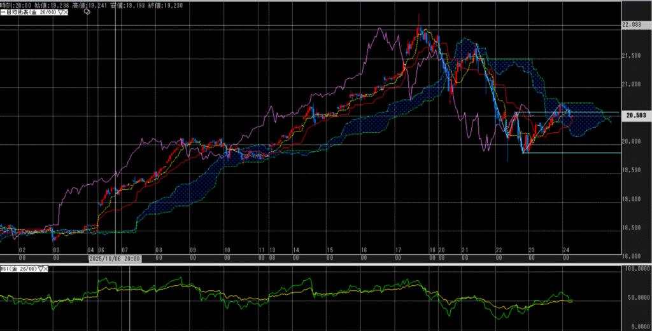
Task: Close the RSI indicator panel with X
Action: click(46, 269)
